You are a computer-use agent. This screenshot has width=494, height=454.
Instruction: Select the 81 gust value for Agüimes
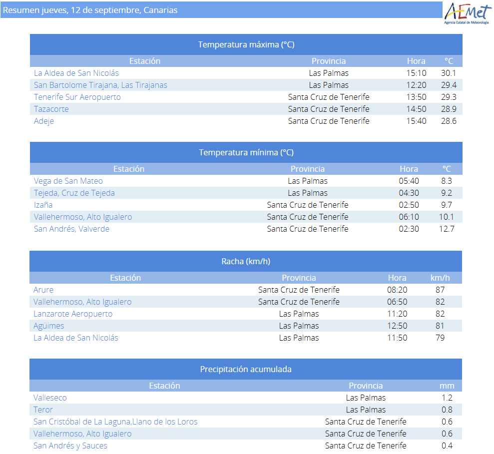tap(440, 326)
